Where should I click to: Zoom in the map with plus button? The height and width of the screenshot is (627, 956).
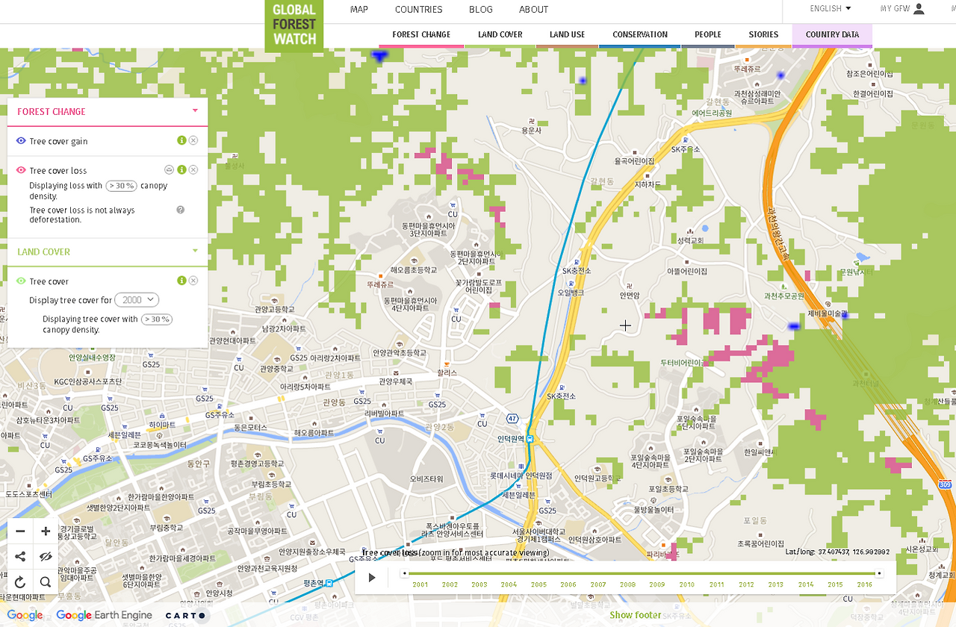[x=46, y=531]
